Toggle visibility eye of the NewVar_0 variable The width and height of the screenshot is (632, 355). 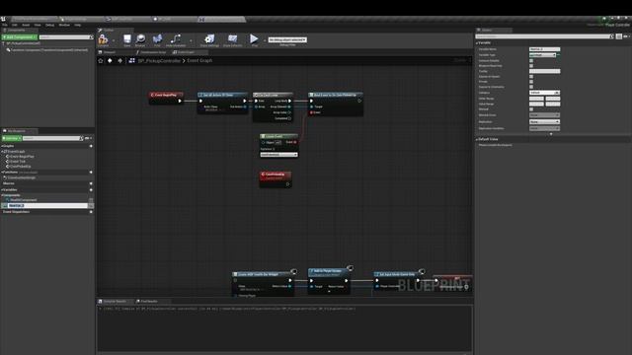pyautogui.click(x=91, y=206)
